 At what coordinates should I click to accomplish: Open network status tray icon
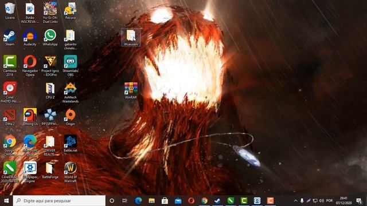(x=315, y=201)
